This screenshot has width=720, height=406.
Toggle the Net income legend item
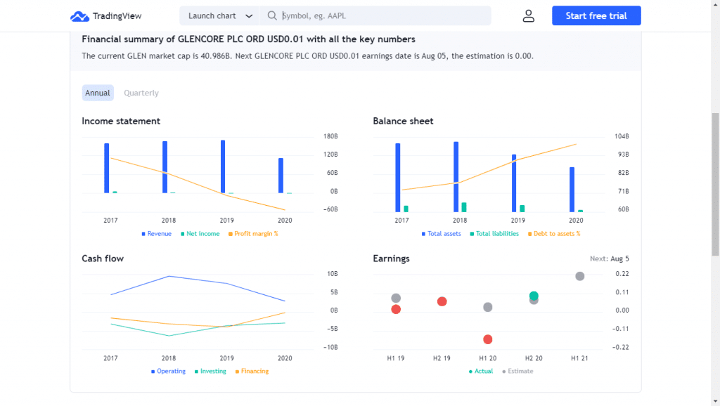click(200, 233)
